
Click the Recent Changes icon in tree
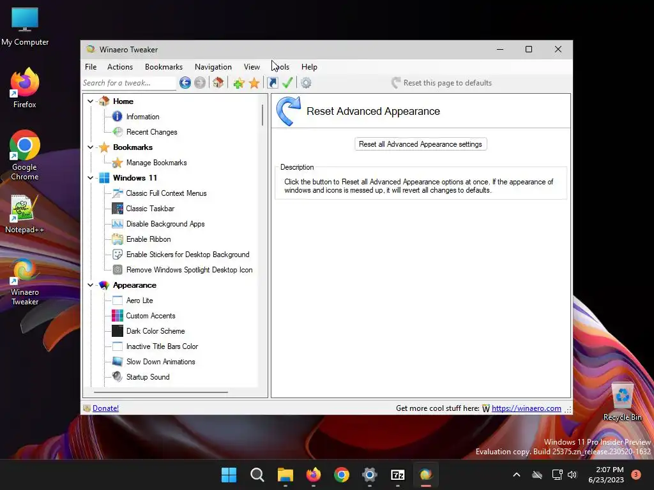coord(118,132)
